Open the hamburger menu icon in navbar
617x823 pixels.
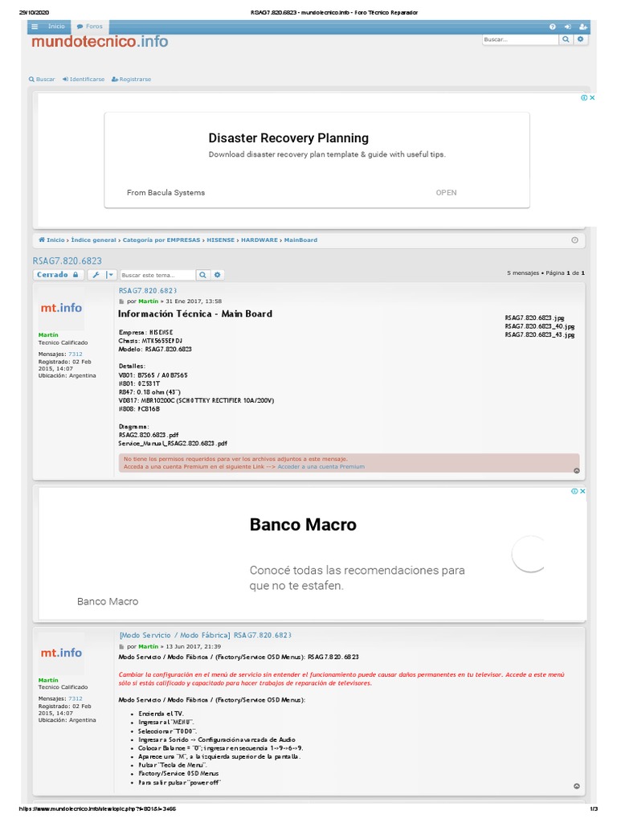coord(35,27)
